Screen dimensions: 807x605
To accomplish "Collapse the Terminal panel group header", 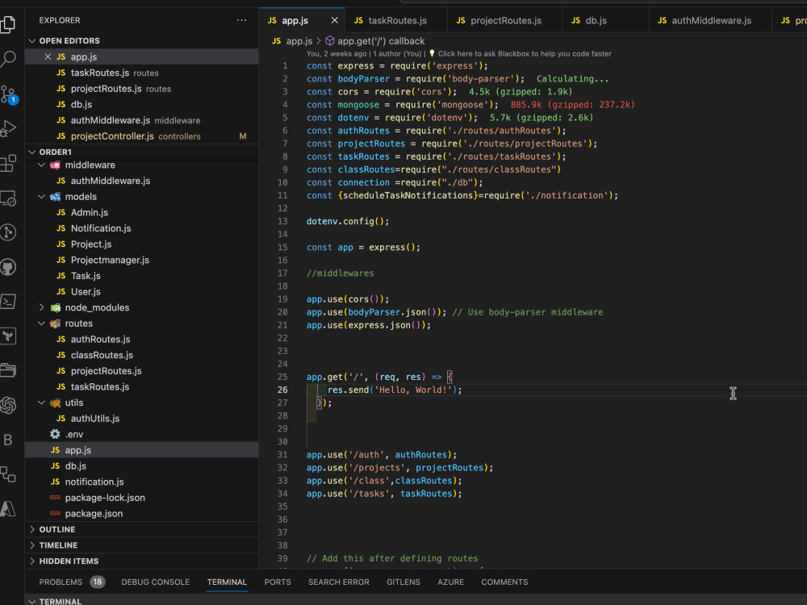I will 32,601.
